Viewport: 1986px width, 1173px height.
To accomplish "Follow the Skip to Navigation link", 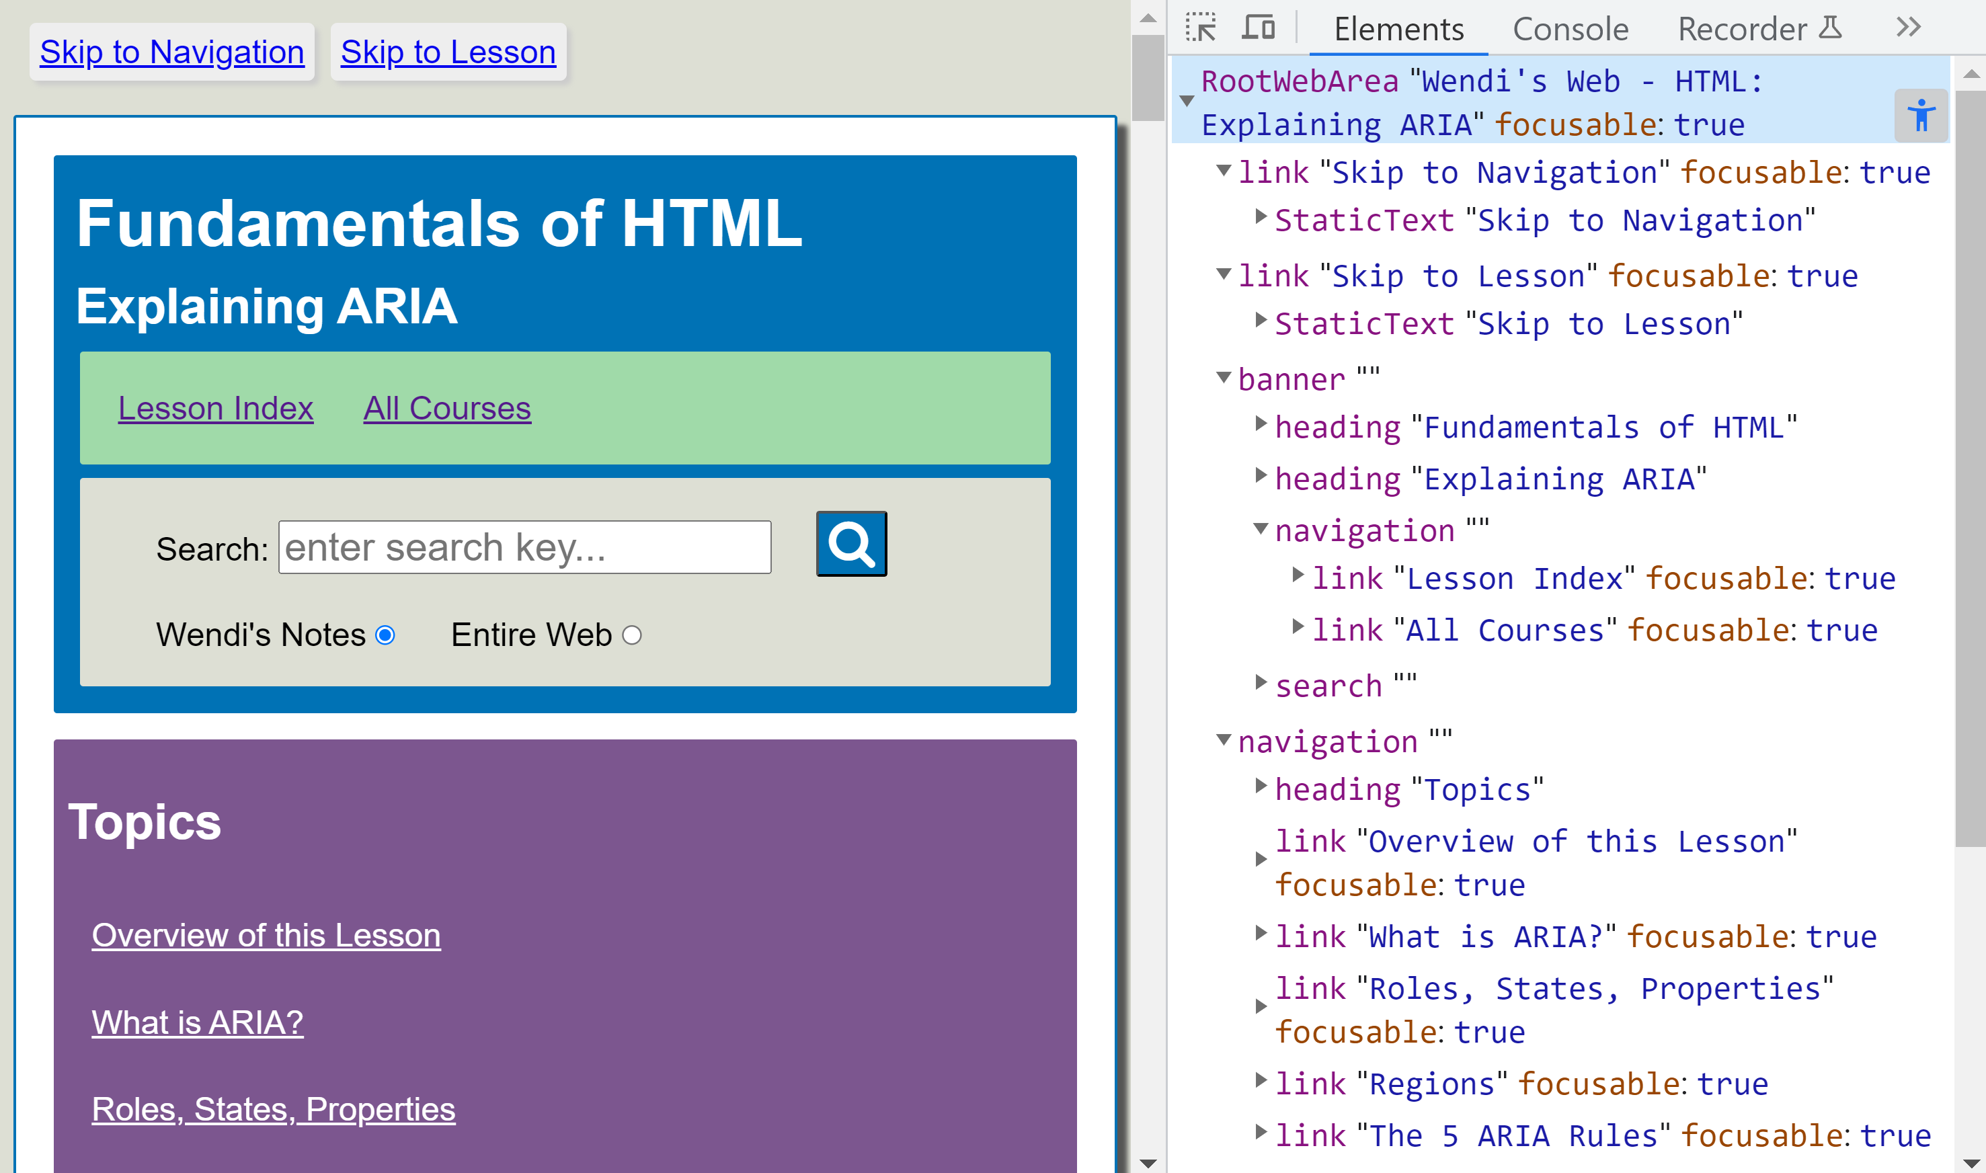I will tap(171, 52).
